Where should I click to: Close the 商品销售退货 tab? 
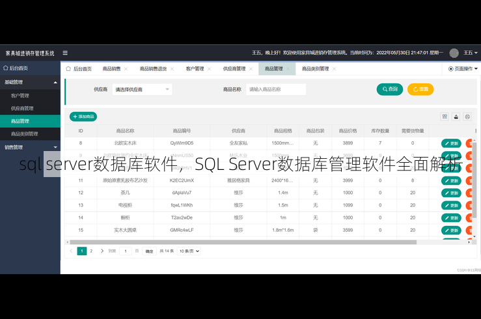coord(172,69)
